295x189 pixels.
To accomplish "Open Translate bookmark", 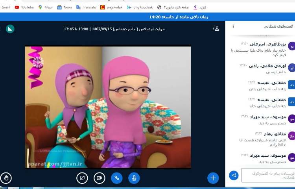I will coord(86,7).
